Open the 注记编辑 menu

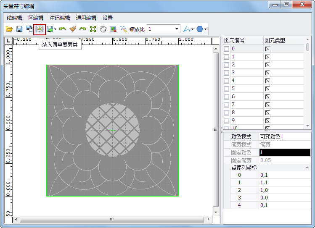60,18
